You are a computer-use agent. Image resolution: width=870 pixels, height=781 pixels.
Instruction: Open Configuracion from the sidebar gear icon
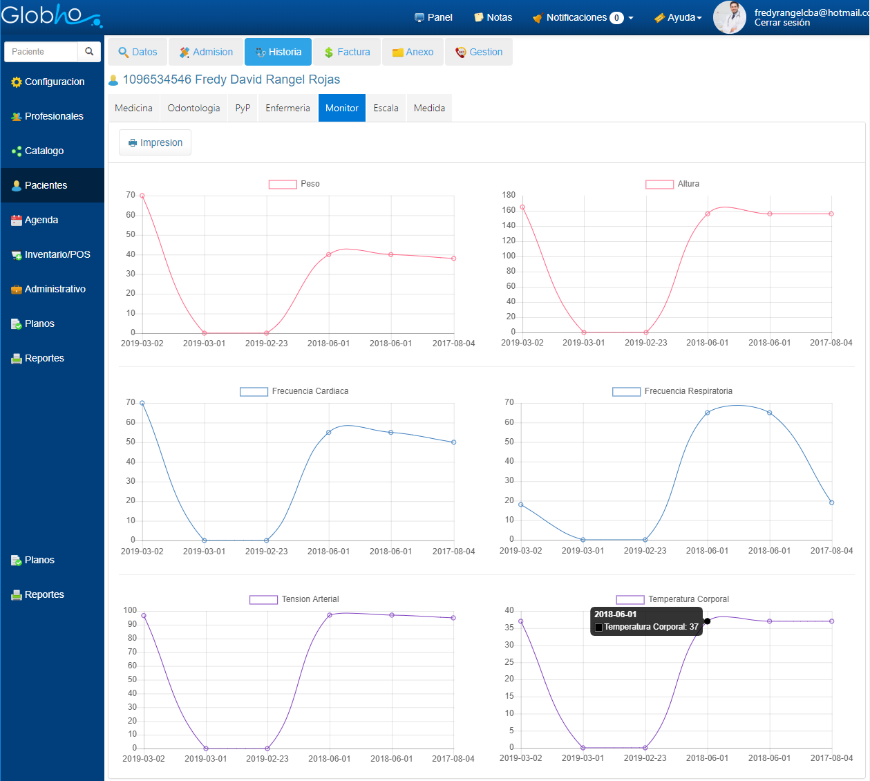[x=17, y=82]
